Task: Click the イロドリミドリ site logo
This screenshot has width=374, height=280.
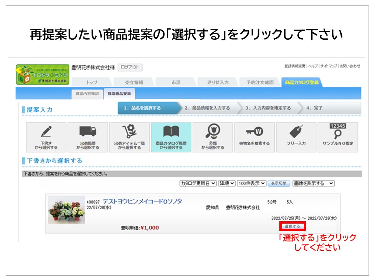Action: [42, 74]
